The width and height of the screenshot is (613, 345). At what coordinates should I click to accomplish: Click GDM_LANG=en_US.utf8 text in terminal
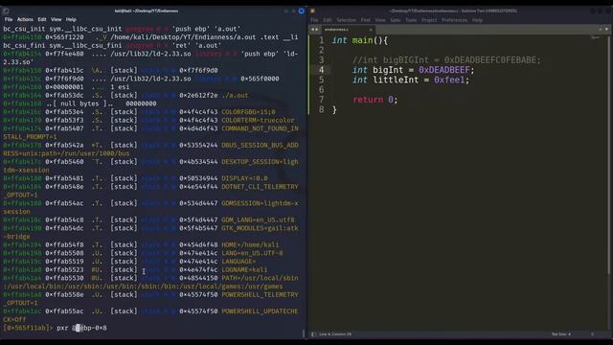tap(258, 219)
